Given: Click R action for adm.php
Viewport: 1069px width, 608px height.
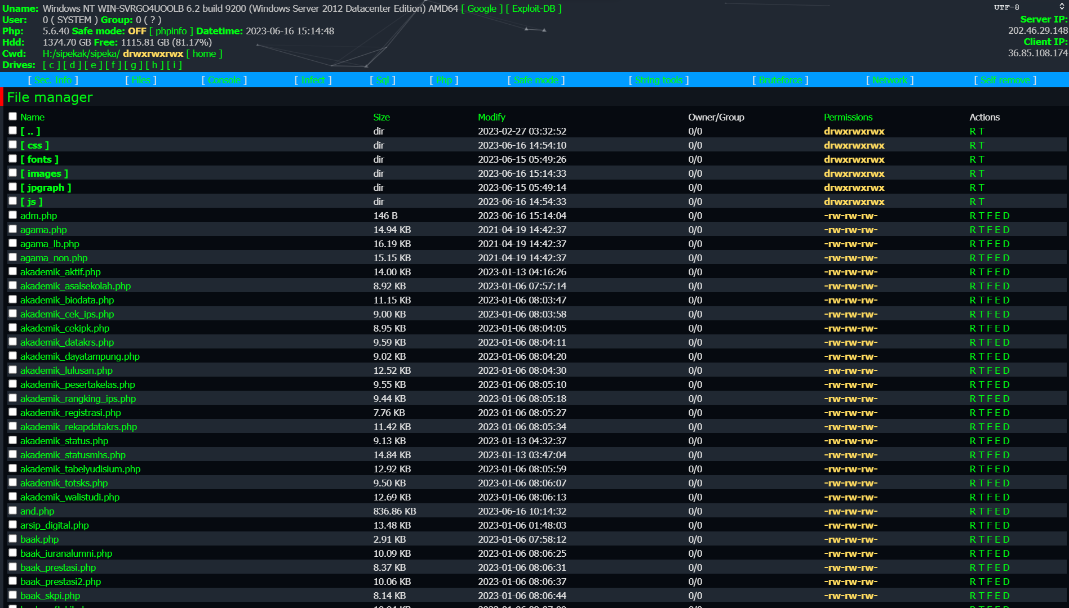Looking at the screenshot, I should (x=973, y=216).
